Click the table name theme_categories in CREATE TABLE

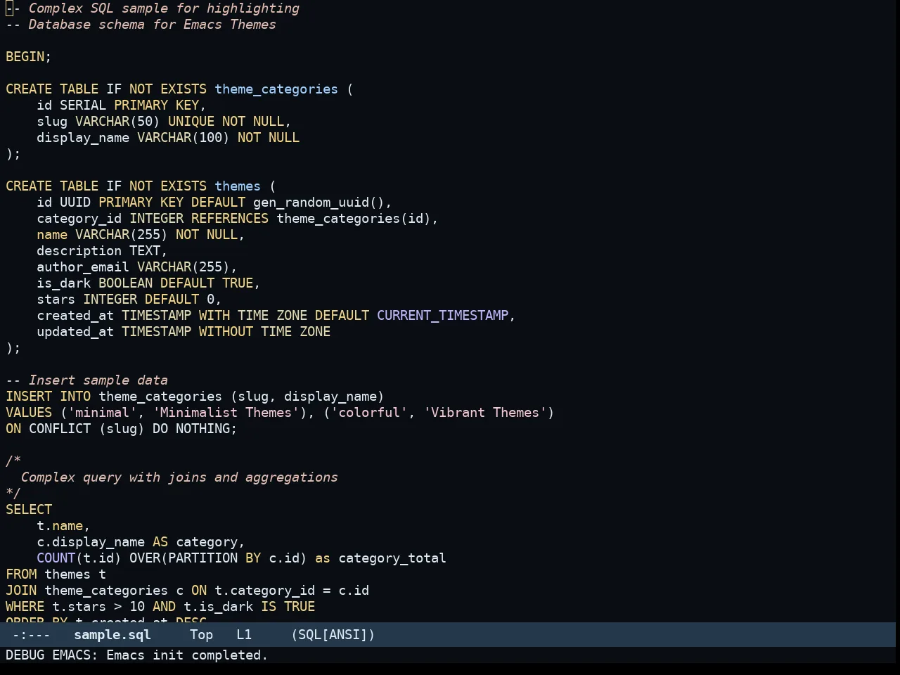click(x=276, y=89)
